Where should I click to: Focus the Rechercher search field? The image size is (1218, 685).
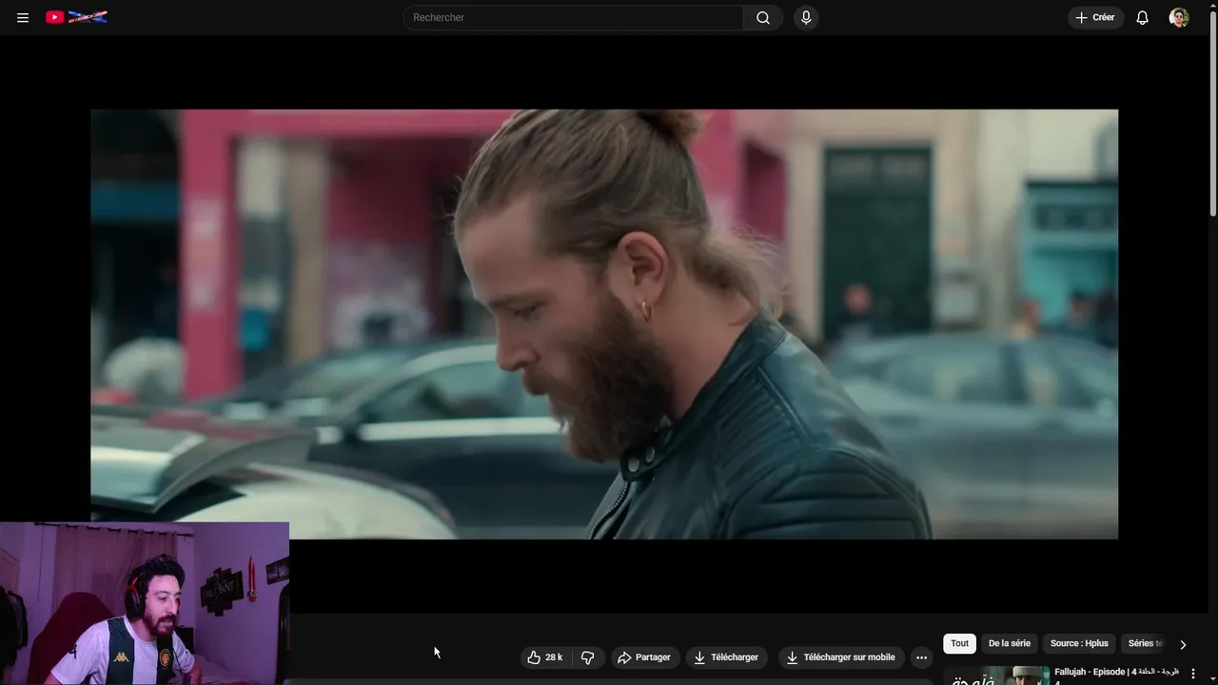(x=574, y=17)
